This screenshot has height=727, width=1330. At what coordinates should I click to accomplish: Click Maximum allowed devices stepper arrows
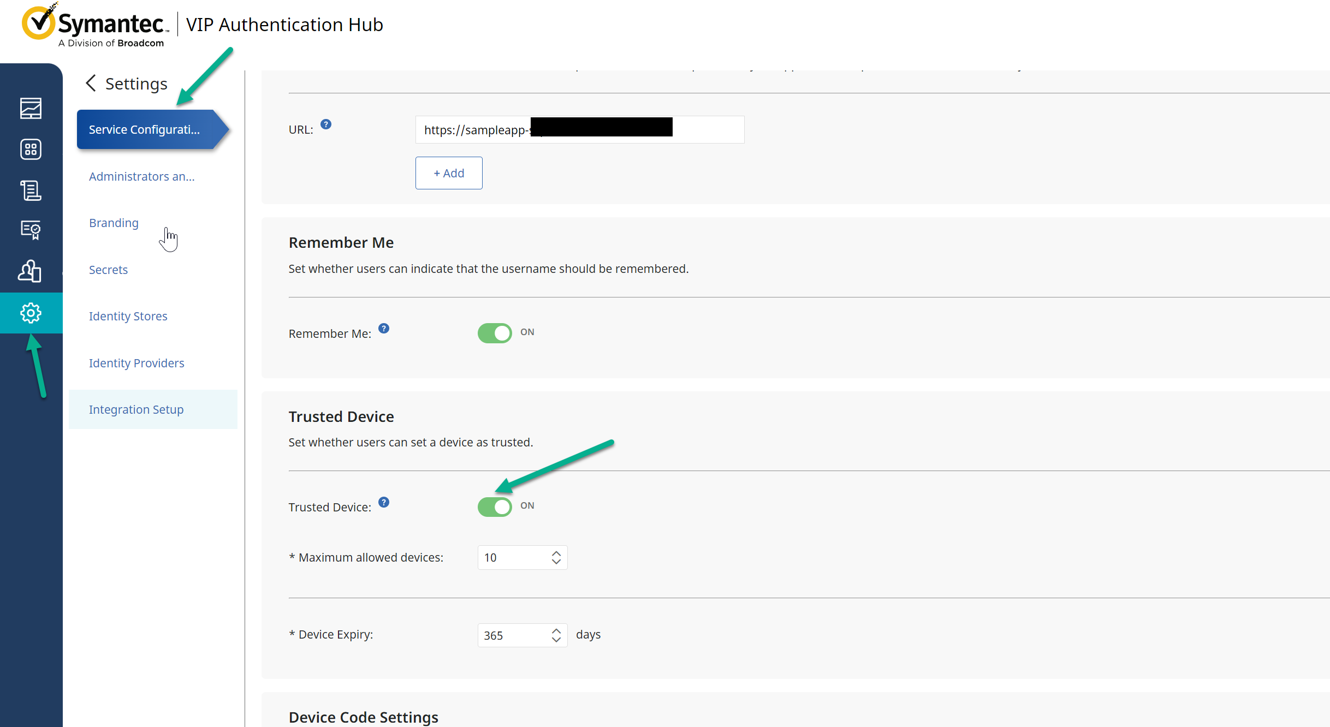[x=556, y=557]
